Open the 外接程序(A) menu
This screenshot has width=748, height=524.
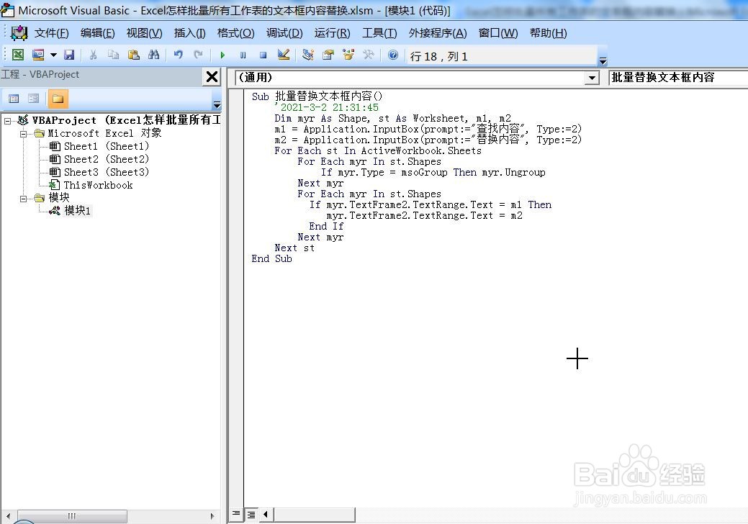pyautogui.click(x=438, y=33)
